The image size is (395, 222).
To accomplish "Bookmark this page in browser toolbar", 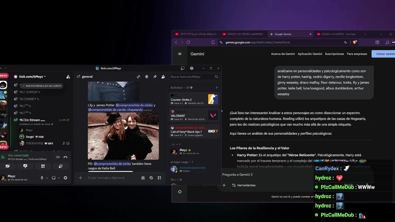I will click(213, 42).
